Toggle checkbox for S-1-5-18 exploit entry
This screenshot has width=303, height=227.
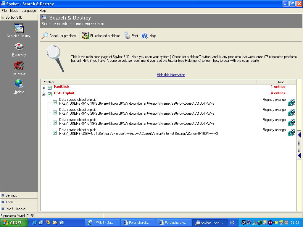click(55, 102)
